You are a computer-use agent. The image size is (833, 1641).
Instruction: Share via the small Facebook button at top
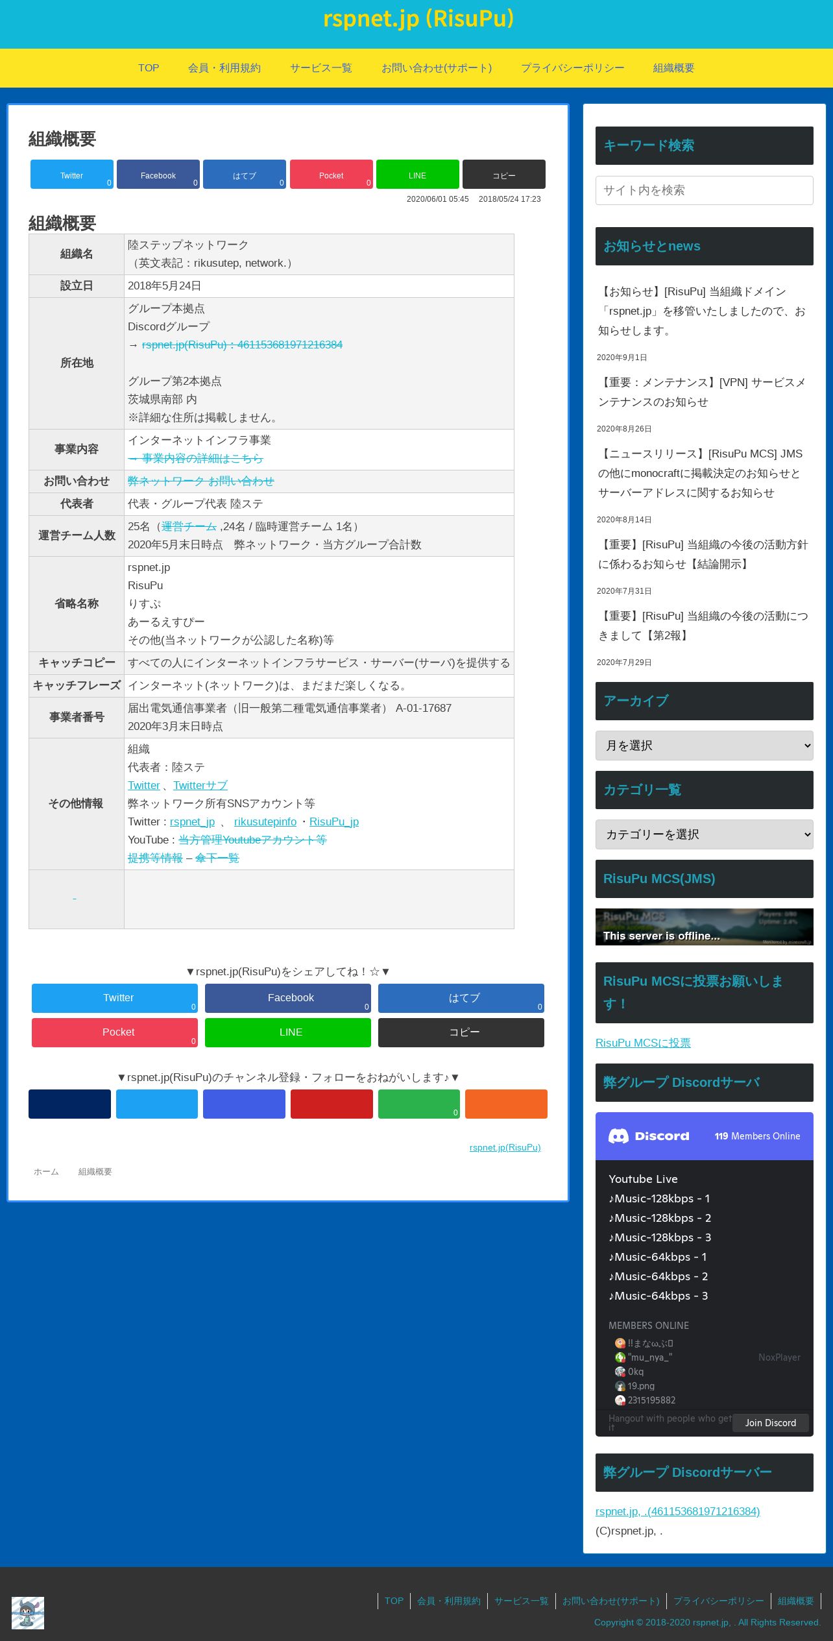[158, 175]
